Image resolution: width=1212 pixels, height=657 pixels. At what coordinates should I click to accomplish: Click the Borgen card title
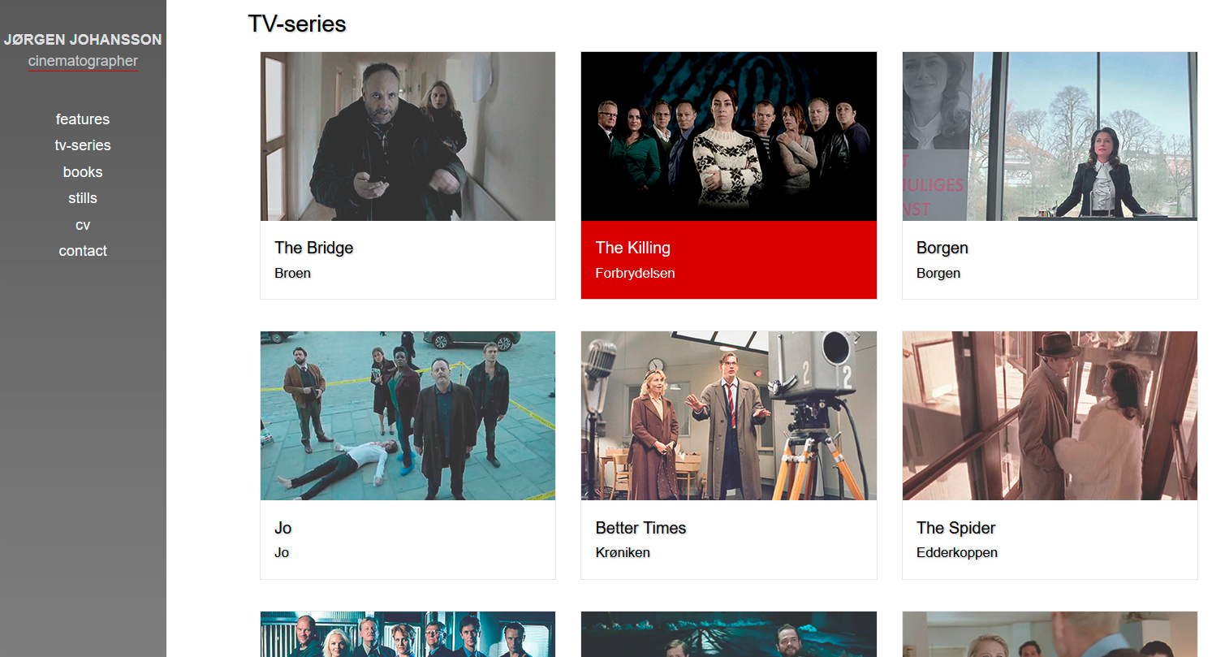(x=942, y=248)
